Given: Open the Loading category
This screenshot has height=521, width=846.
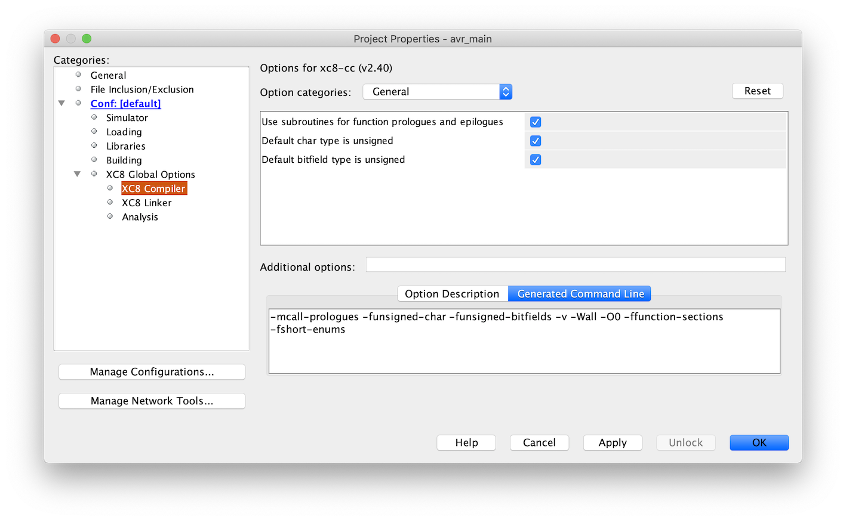Looking at the screenshot, I should tap(124, 132).
